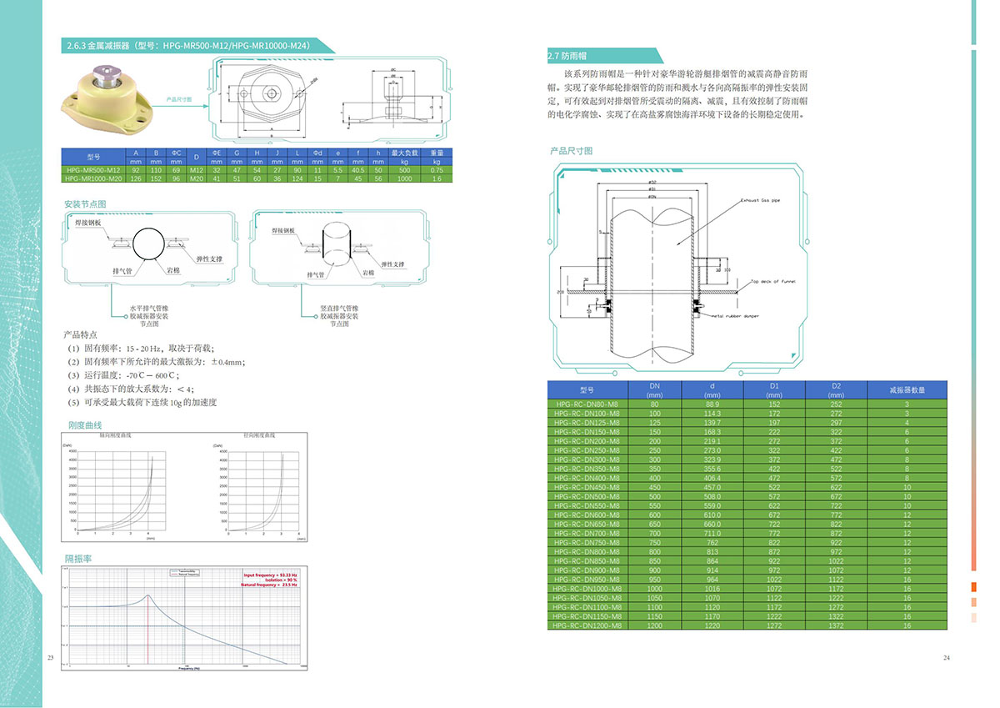Click page number 24
This screenshot has height=708, width=1000.
(946, 659)
